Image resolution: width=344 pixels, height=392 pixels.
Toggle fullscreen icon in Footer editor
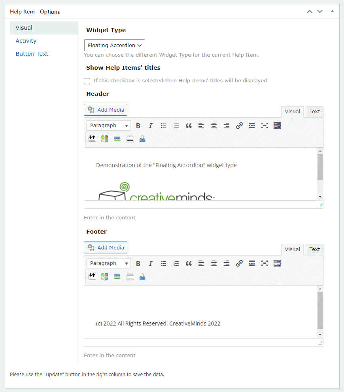pos(265,263)
